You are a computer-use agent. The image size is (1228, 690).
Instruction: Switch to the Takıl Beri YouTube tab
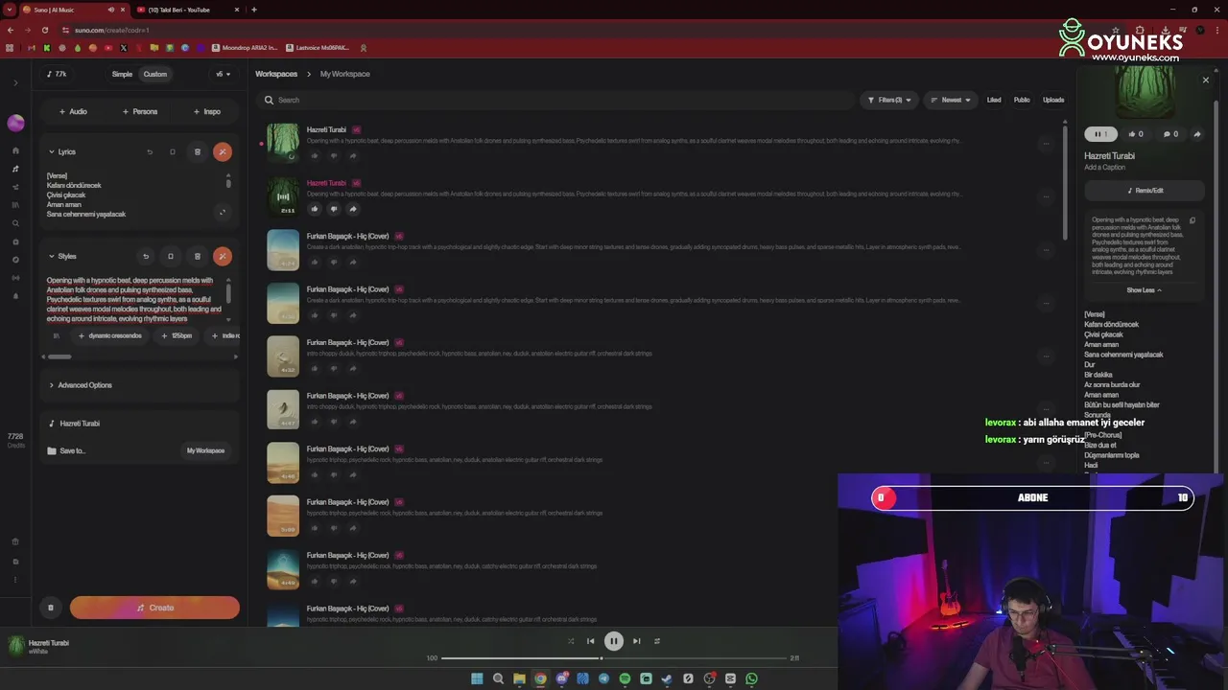187,10
